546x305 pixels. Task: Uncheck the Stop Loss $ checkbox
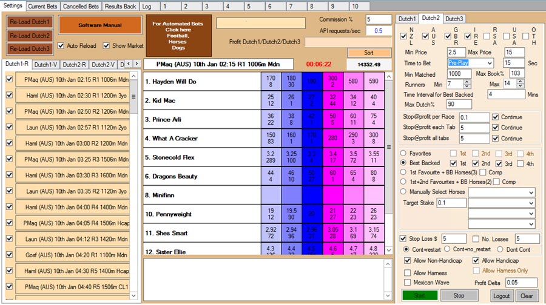(404, 238)
